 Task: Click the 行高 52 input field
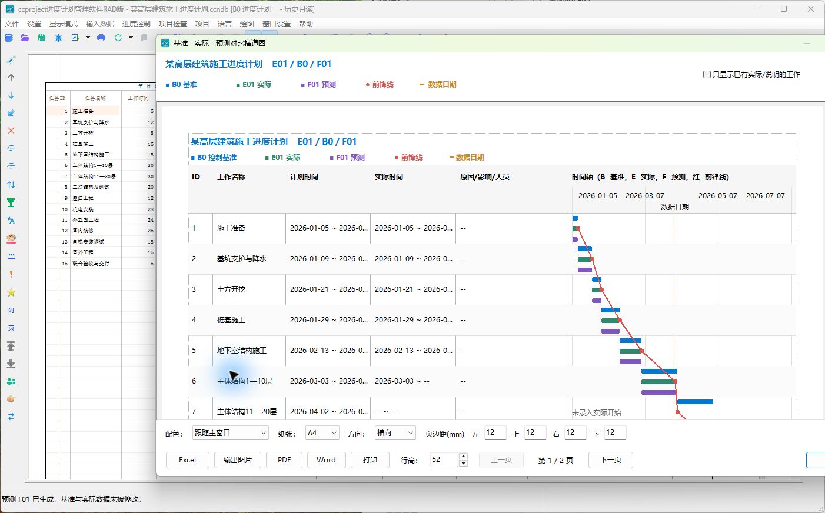(444, 459)
